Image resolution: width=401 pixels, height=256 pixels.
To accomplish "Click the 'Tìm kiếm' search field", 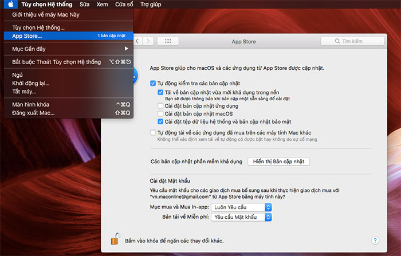I will point(352,41).
